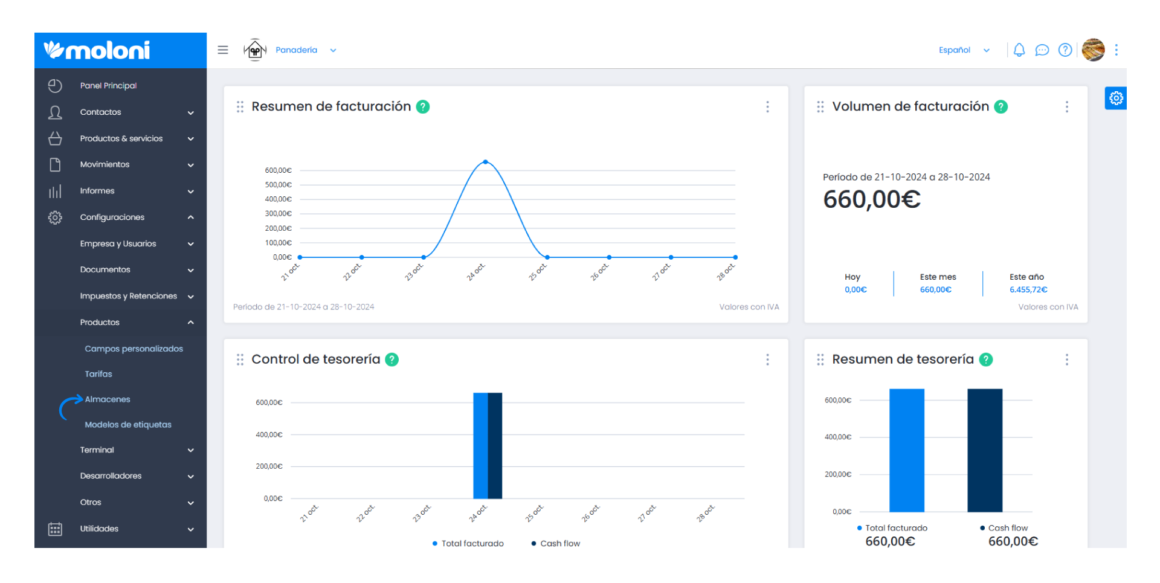Open Almacenes submenu item
Viewport: 1160px width, 583px height.
click(x=108, y=399)
